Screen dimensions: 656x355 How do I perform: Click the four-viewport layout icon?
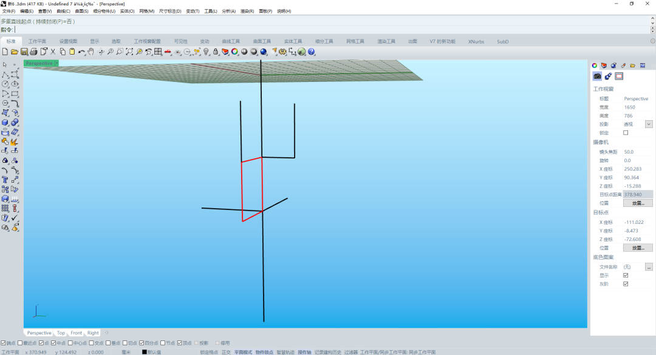(158, 52)
